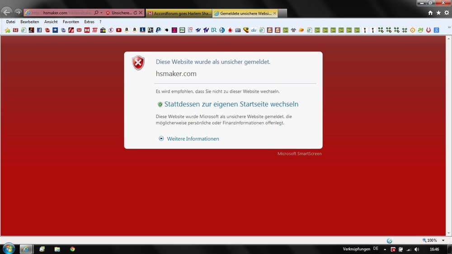Open the Favorites star in top-right
Screen dimensions: 452x254
tap(438, 13)
